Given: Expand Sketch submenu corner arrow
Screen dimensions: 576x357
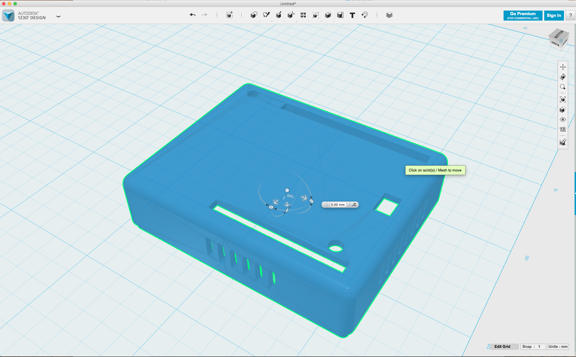Looking at the screenshot, I should coord(272,21).
